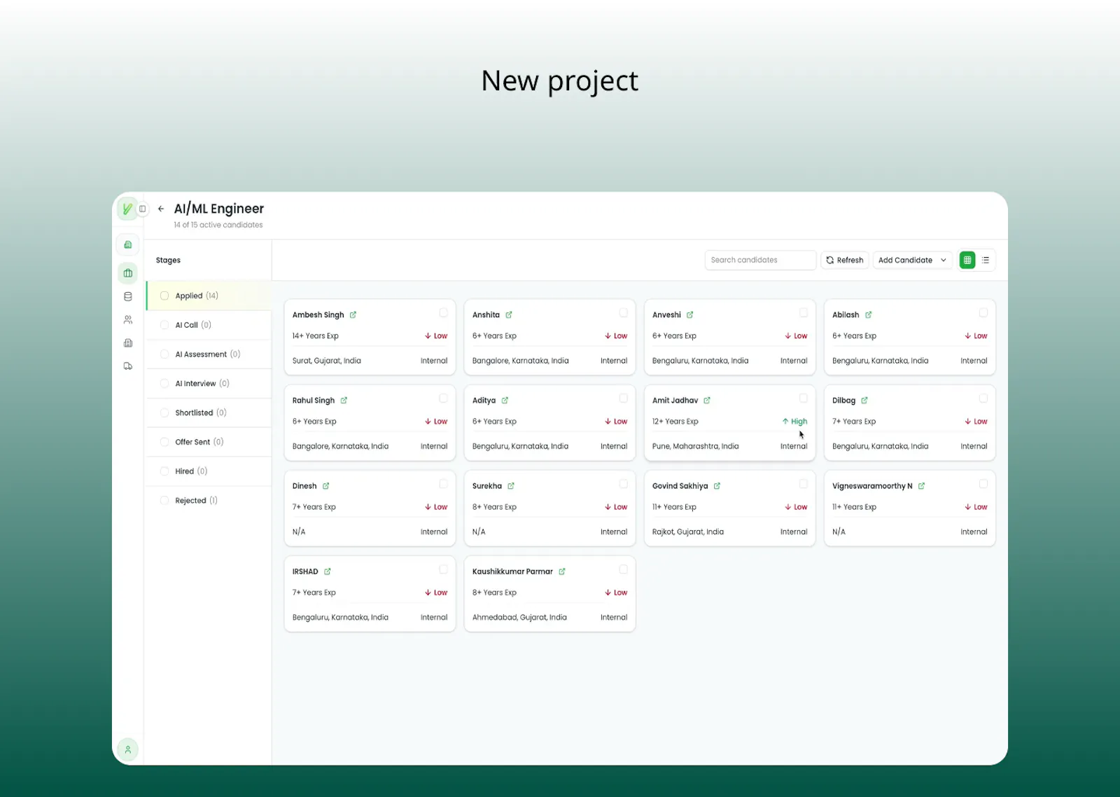Click the back arrow beside AI/ML Engineer

pyautogui.click(x=161, y=209)
